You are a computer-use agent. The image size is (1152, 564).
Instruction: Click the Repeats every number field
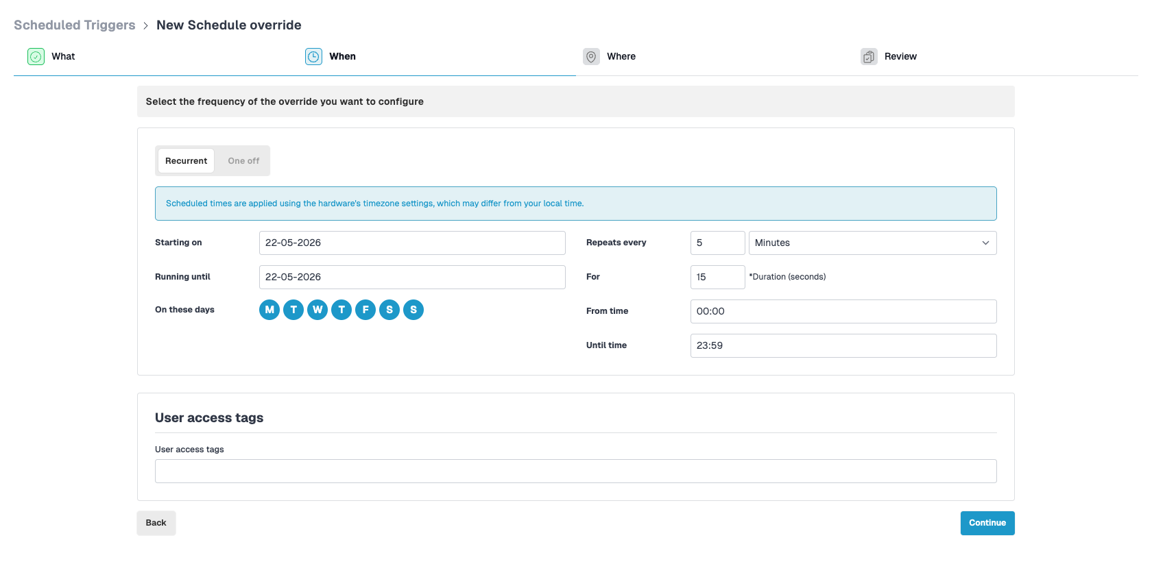pos(717,243)
